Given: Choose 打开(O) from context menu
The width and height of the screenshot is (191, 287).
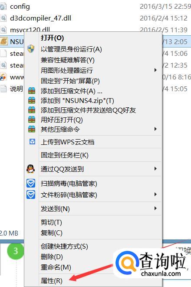Looking at the screenshot, I should coord(52,38).
